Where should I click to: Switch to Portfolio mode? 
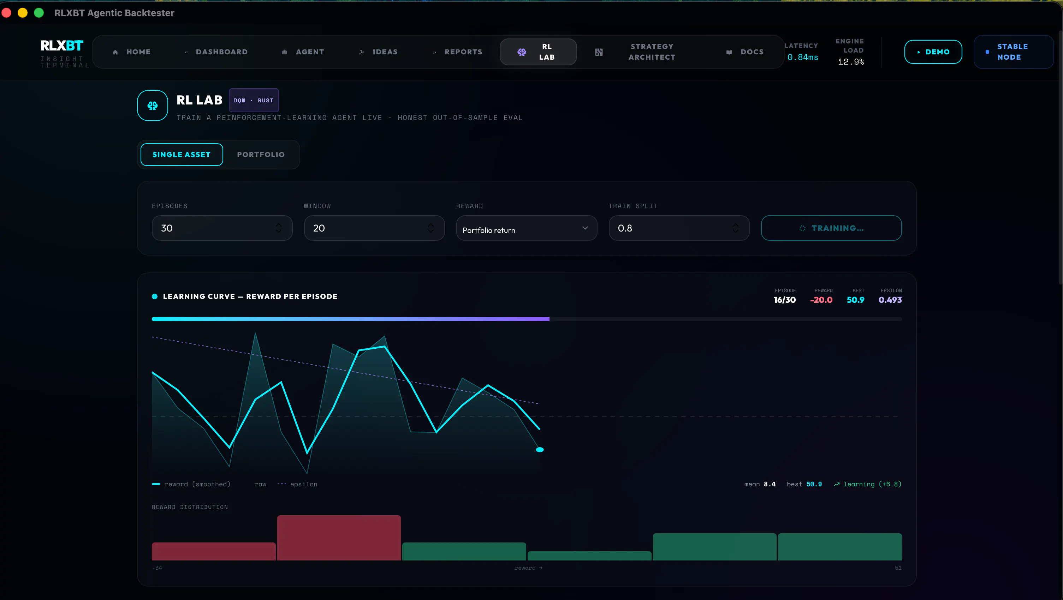point(261,155)
